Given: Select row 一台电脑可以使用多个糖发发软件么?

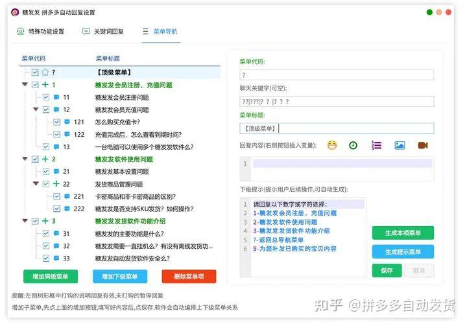Looking at the screenshot, I should click(144, 147).
